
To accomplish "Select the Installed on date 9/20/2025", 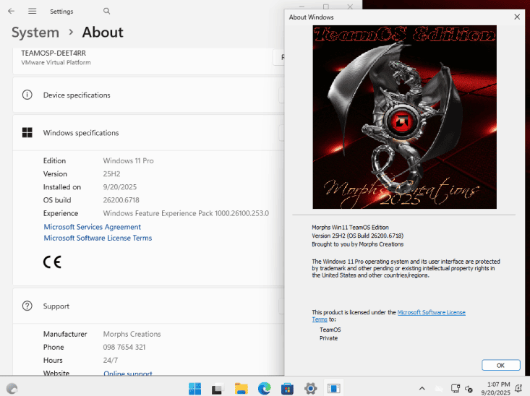I will click(x=119, y=187).
